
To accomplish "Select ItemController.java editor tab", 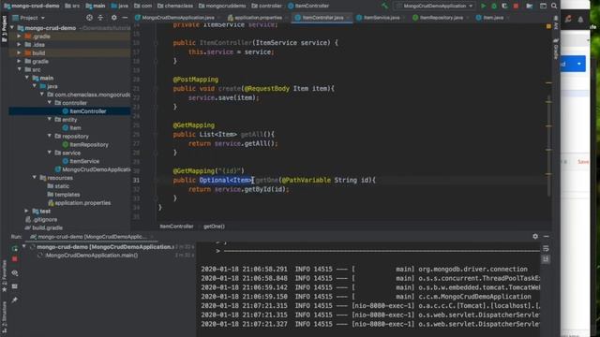I will 322,18.
